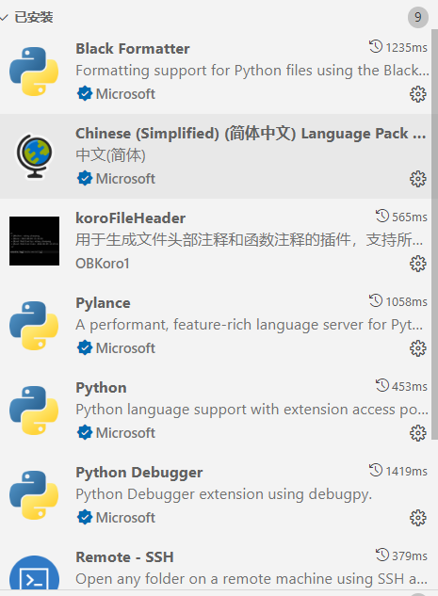This screenshot has width=438, height=596.
Task: Click the 1235ms activation time text
Action: click(x=406, y=47)
